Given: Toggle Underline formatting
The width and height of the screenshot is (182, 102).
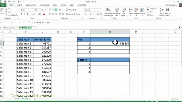Looking at the screenshot, I should 28,14.
